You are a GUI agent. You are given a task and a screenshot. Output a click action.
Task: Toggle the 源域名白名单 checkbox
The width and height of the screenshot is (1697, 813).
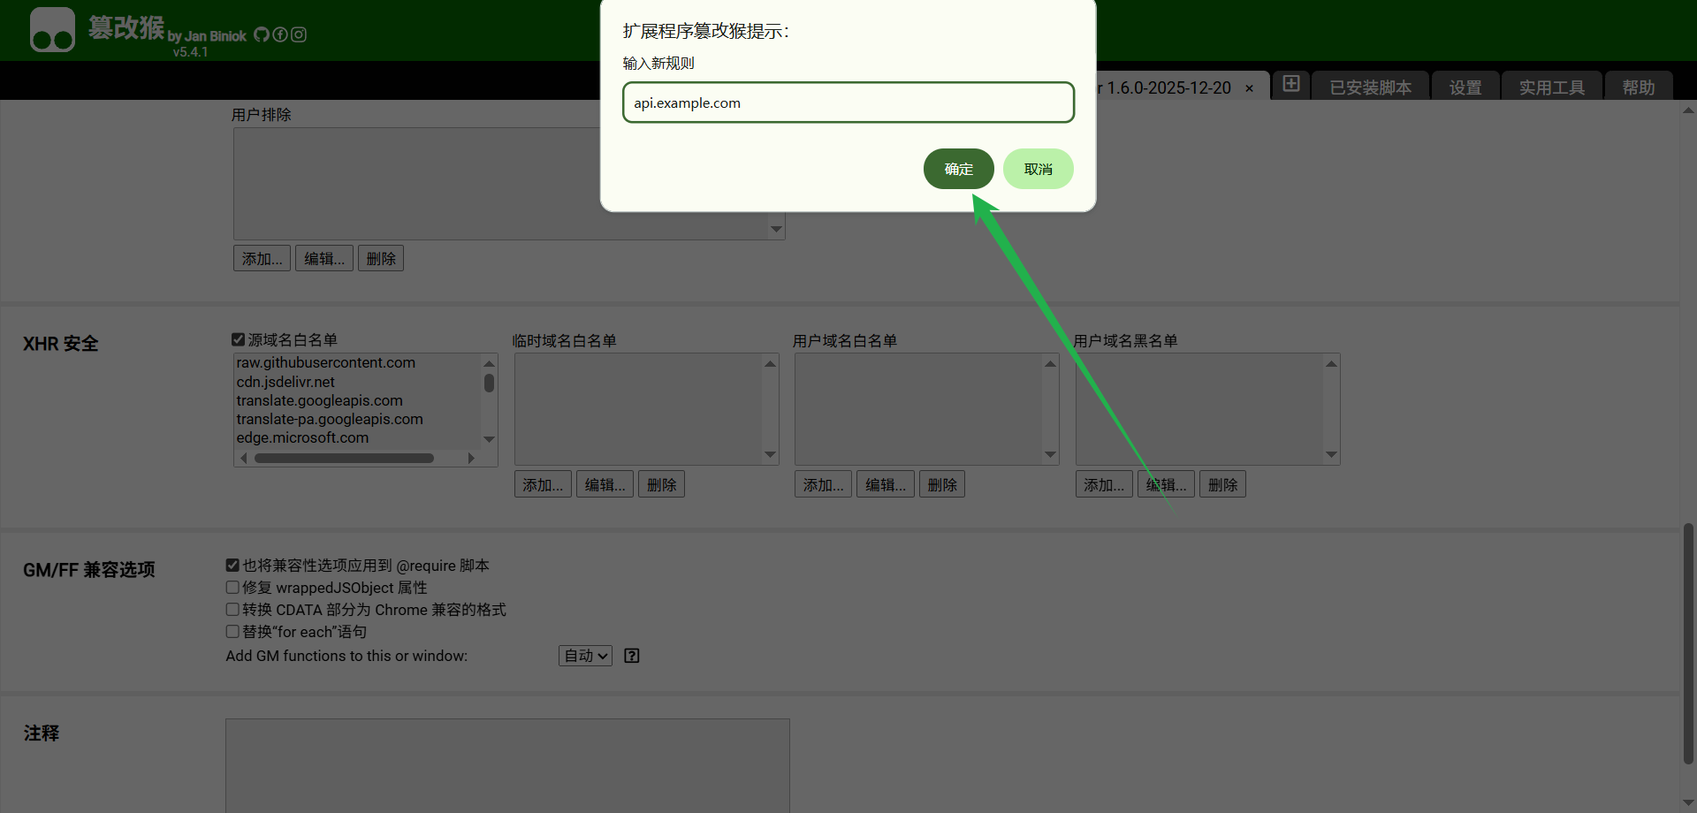point(238,339)
